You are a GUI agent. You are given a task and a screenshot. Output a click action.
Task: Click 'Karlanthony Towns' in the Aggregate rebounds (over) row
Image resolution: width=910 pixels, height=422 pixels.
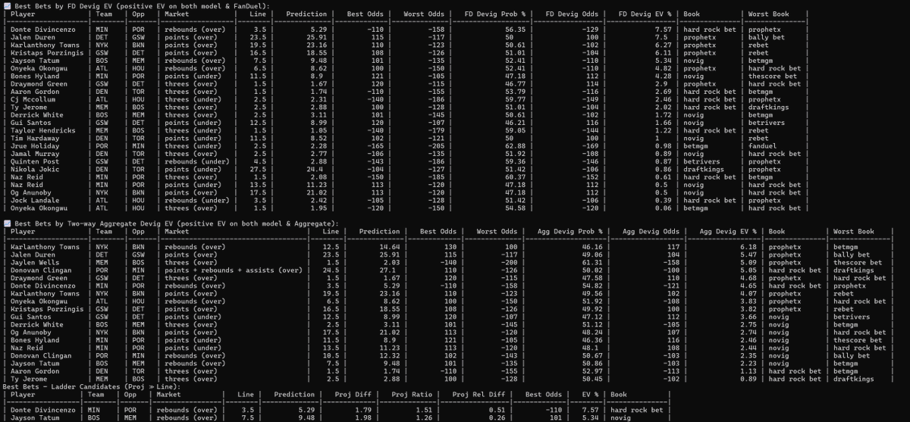click(x=44, y=247)
